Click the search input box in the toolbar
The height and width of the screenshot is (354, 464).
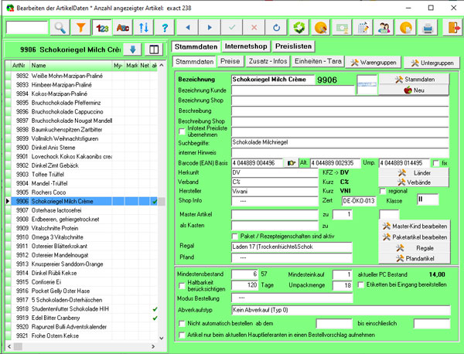tap(27, 28)
